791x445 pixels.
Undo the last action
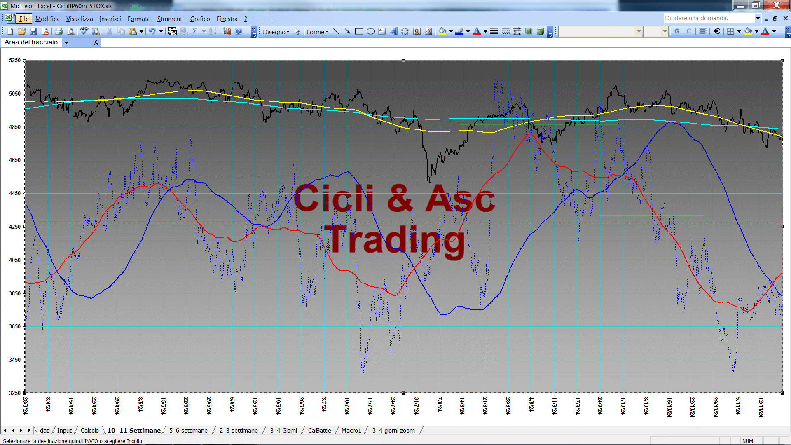click(x=152, y=31)
